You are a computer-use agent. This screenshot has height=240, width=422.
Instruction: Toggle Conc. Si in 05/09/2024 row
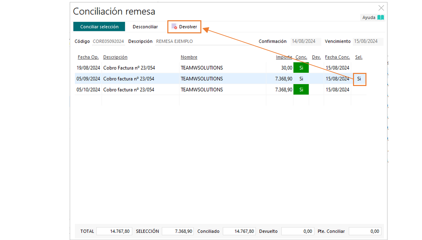[x=301, y=79]
